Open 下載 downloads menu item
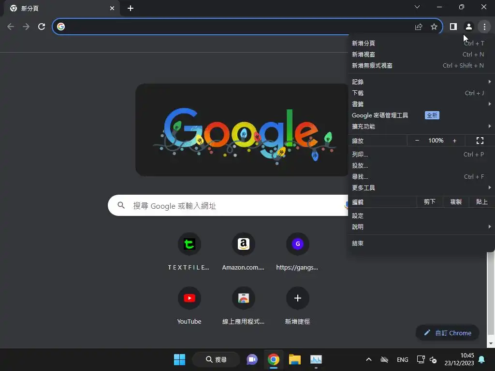The height and width of the screenshot is (371, 495). coord(421,93)
